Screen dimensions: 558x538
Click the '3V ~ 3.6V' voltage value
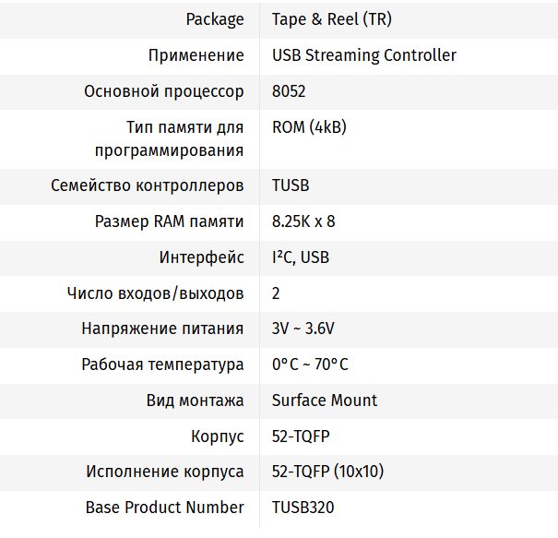(x=303, y=329)
